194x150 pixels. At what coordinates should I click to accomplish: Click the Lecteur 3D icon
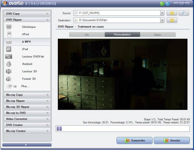pyautogui.click(x=9, y=71)
